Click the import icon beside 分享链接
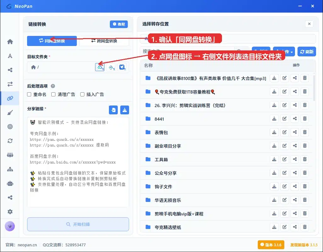 [113, 110]
